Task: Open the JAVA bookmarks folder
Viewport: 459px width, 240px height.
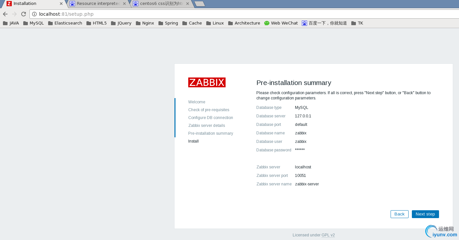Action: pyautogui.click(x=11, y=23)
